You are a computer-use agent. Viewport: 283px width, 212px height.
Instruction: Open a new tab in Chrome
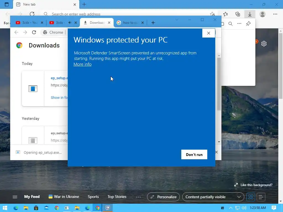(x=153, y=23)
